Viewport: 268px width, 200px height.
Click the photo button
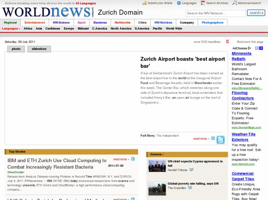click(16, 49)
